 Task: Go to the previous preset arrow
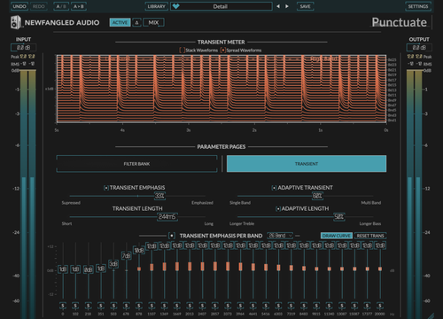click(x=278, y=6)
